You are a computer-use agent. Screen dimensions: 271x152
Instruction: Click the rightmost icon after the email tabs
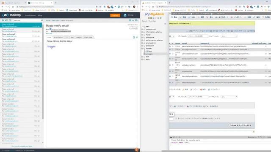click(x=137, y=38)
